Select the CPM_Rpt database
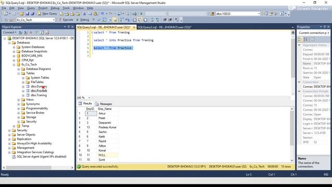The height and width of the screenshot is (187, 332). click(27, 60)
